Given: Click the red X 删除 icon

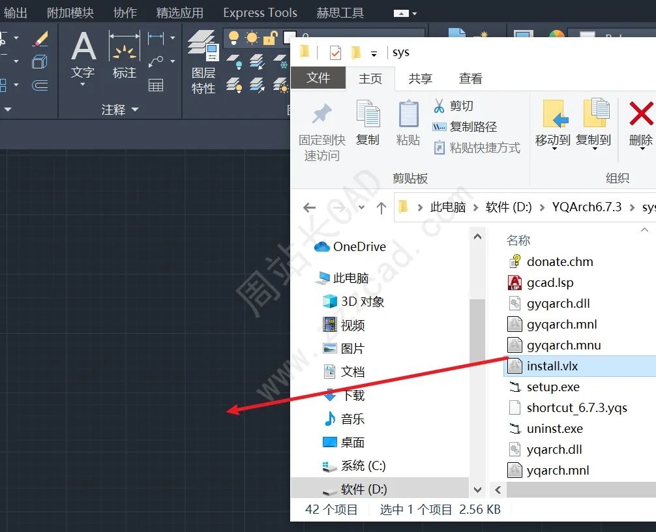Looking at the screenshot, I should [x=640, y=114].
